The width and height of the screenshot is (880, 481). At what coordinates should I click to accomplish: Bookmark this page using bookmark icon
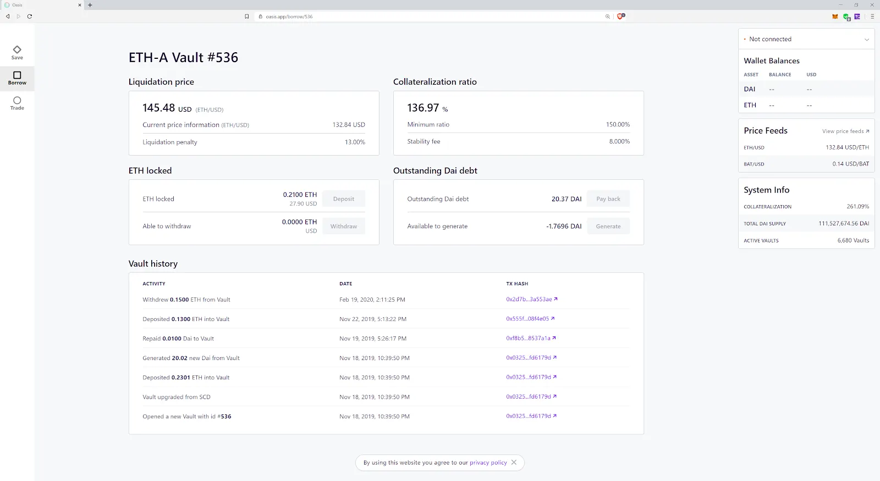coord(247,16)
